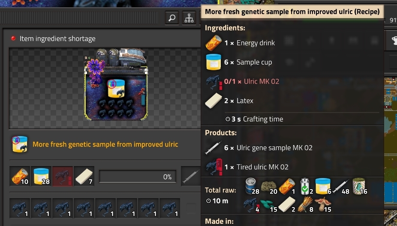Click the syringe output slot

point(191,176)
